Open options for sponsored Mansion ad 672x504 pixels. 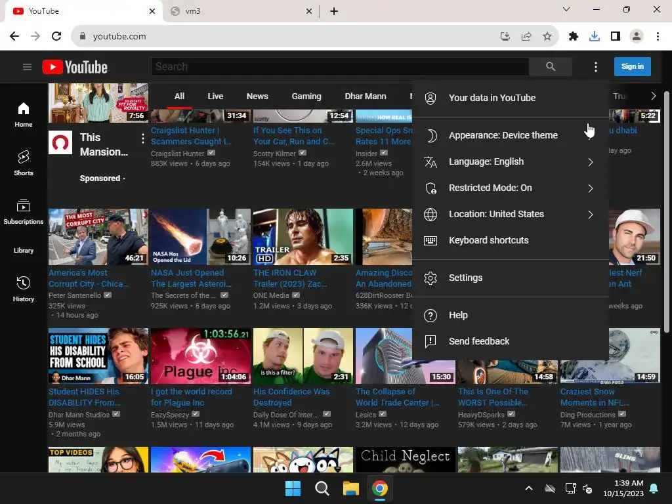point(142,138)
